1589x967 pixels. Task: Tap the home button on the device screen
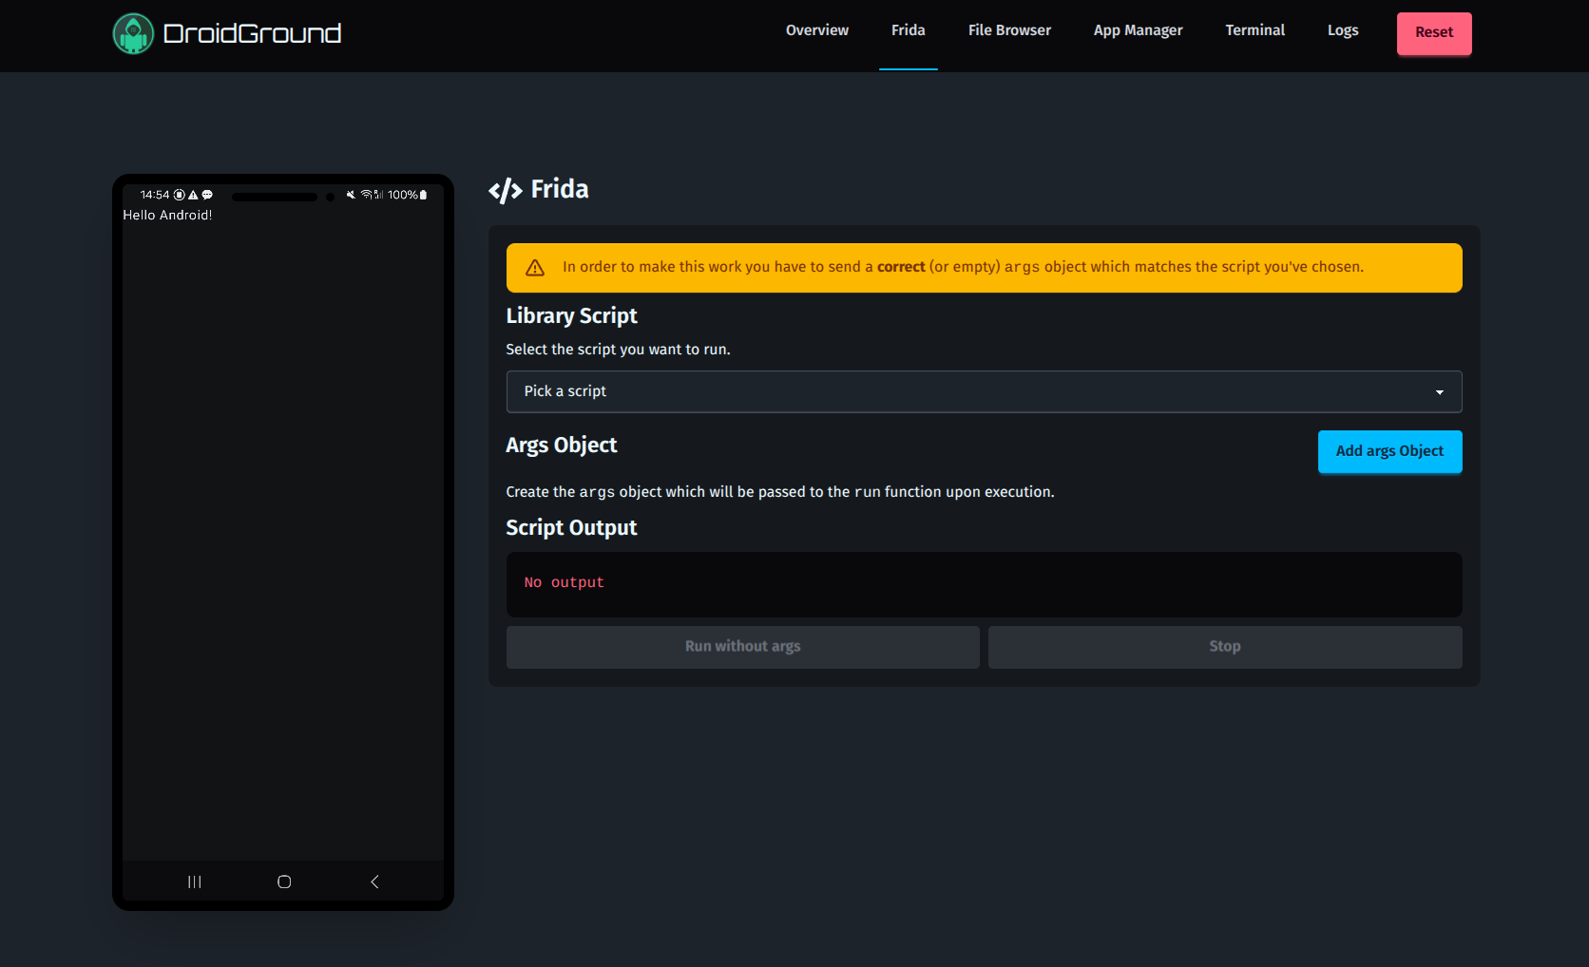pos(282,881)
